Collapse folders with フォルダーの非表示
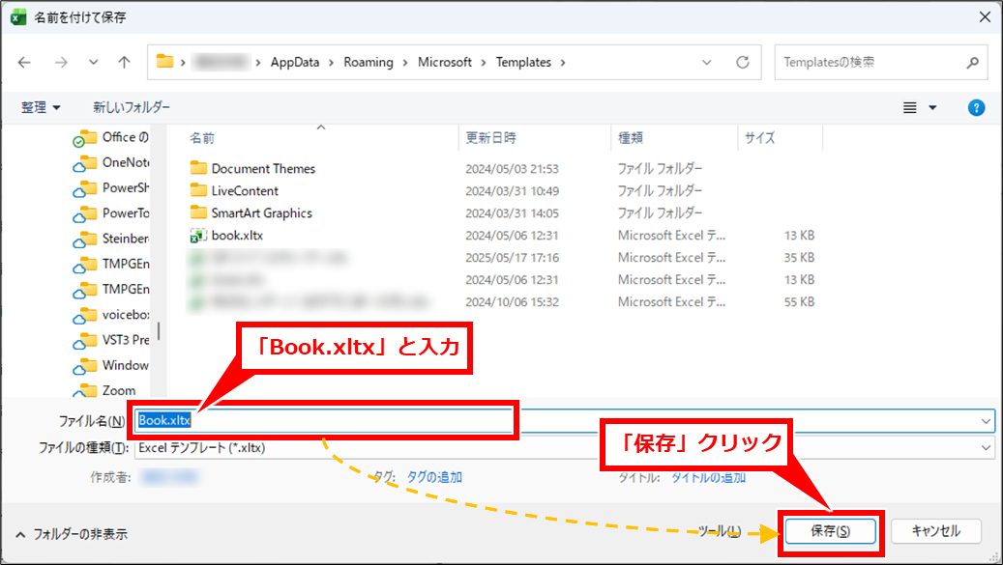The image size is (1003, 565). point(72,533)
